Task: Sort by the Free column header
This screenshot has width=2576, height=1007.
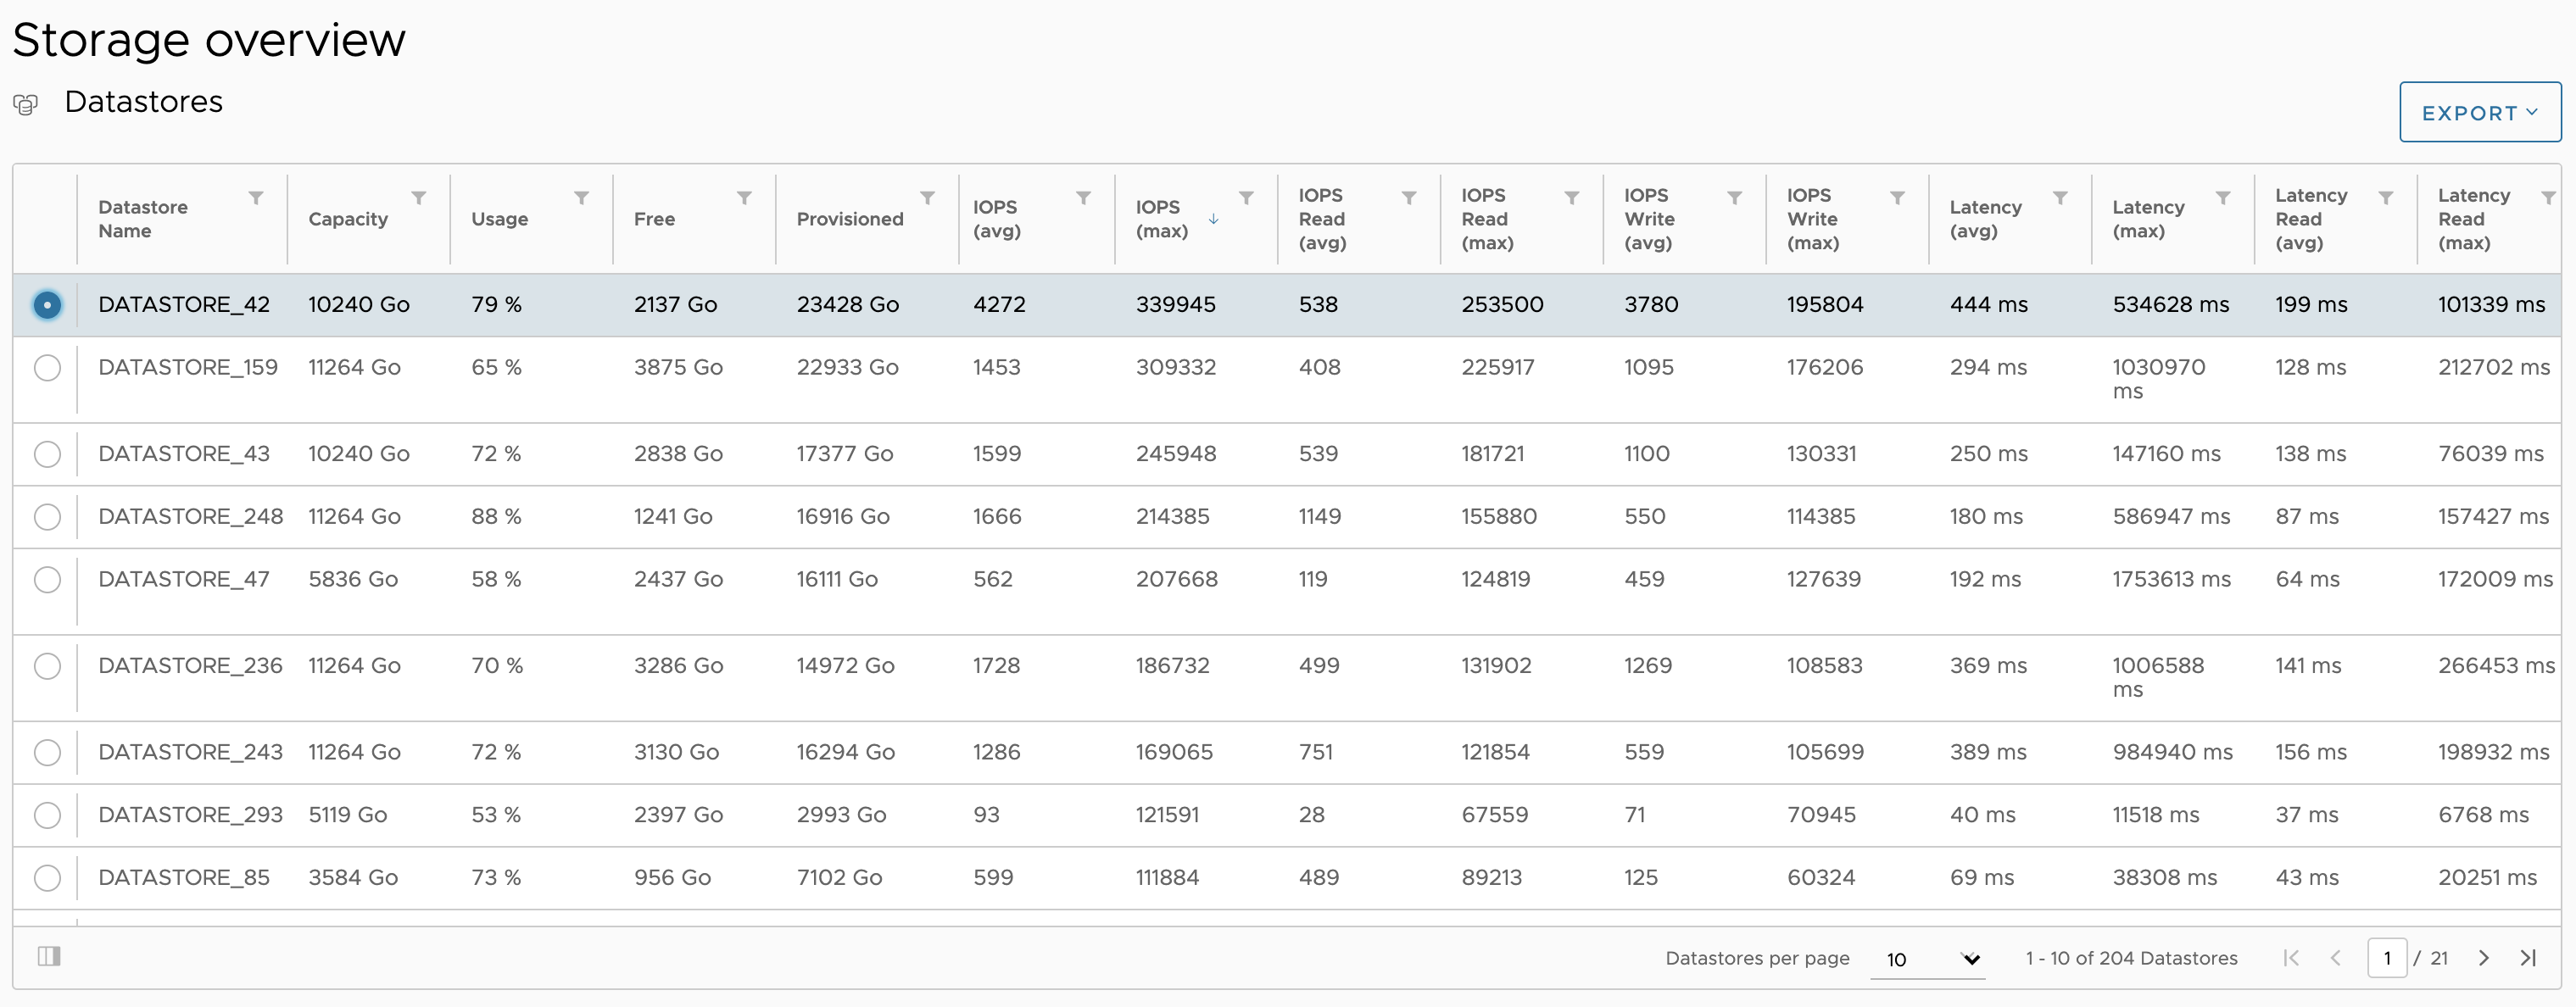Action: (x=654, y=219)
